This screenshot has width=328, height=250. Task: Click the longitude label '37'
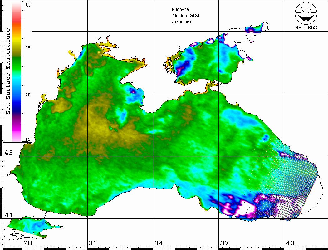pos(224,243)
